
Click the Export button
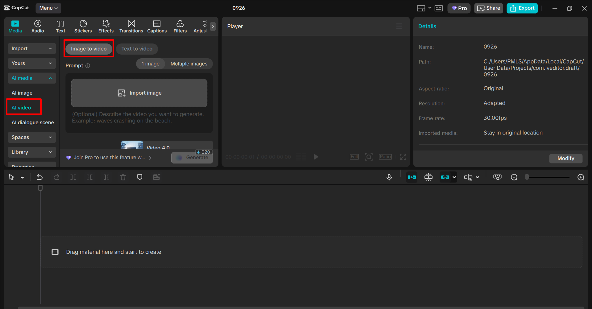pyautogui.click(x=522, y=8)
